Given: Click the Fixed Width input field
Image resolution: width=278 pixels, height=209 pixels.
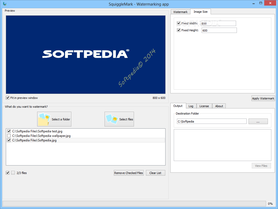Looking at the screenshot, I should 218,23.
